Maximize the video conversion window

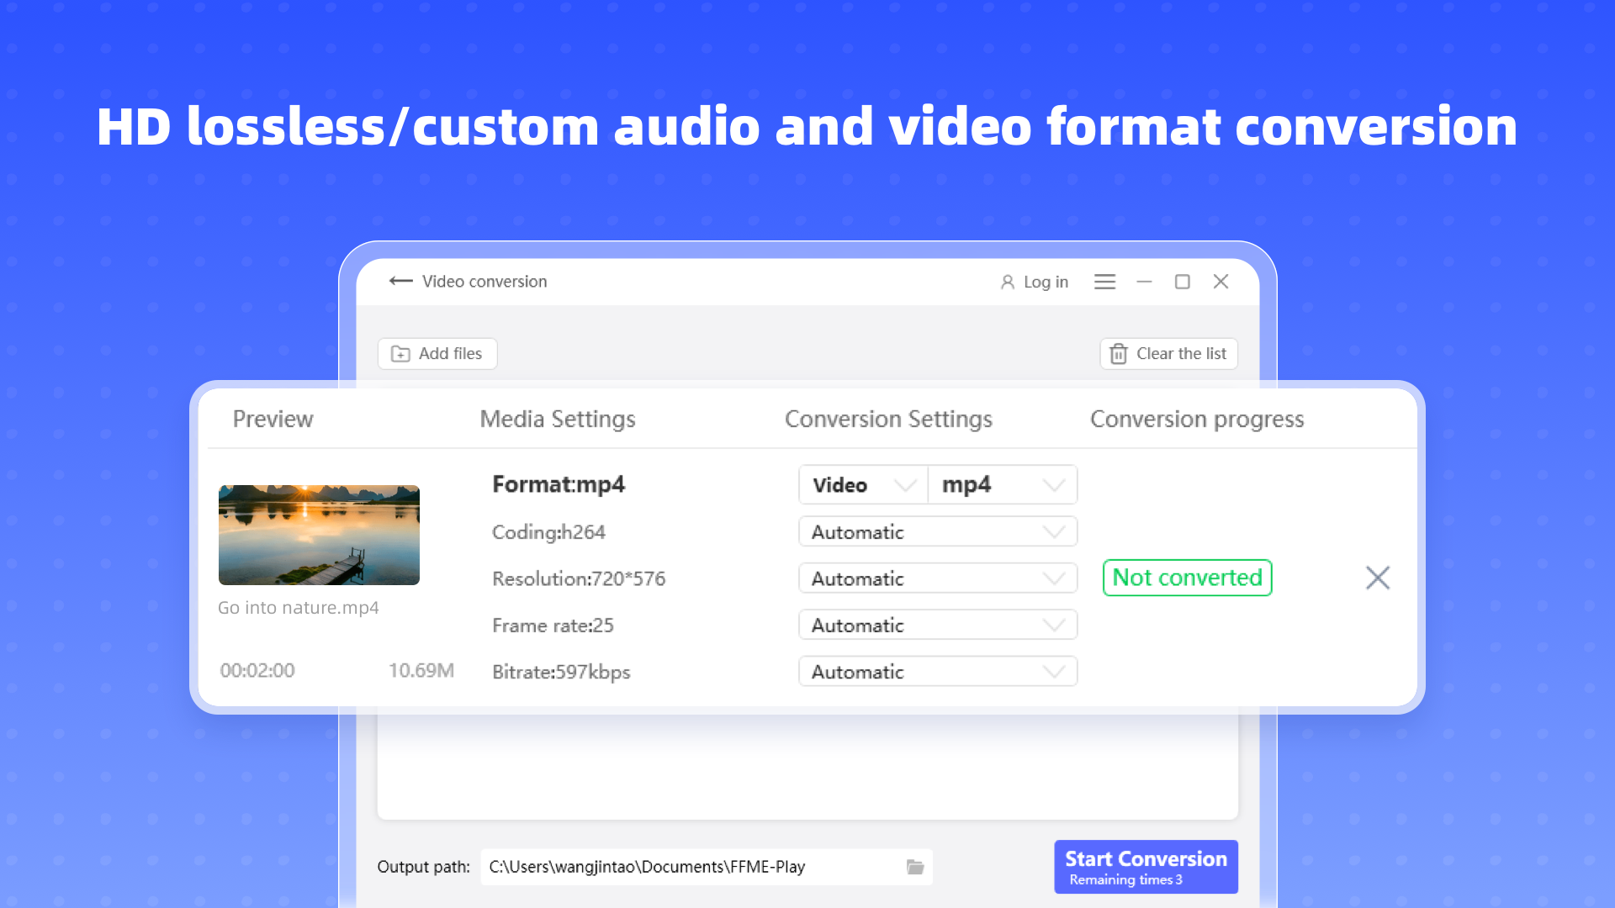click(1182, 282)
